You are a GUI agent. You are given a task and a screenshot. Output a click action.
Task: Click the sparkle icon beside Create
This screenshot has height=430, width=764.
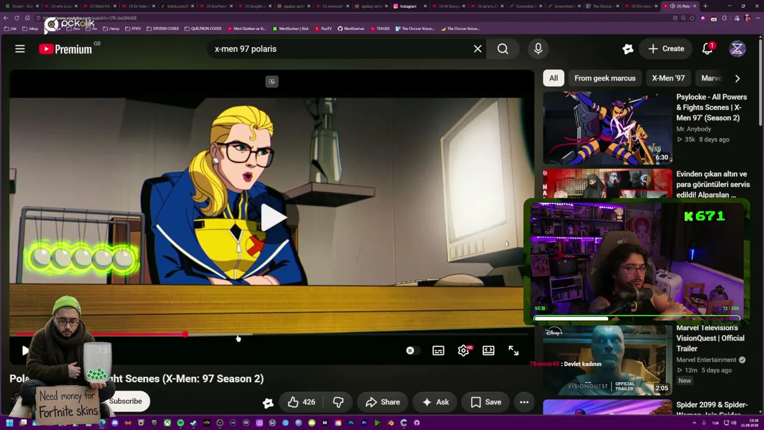point(627,49)
